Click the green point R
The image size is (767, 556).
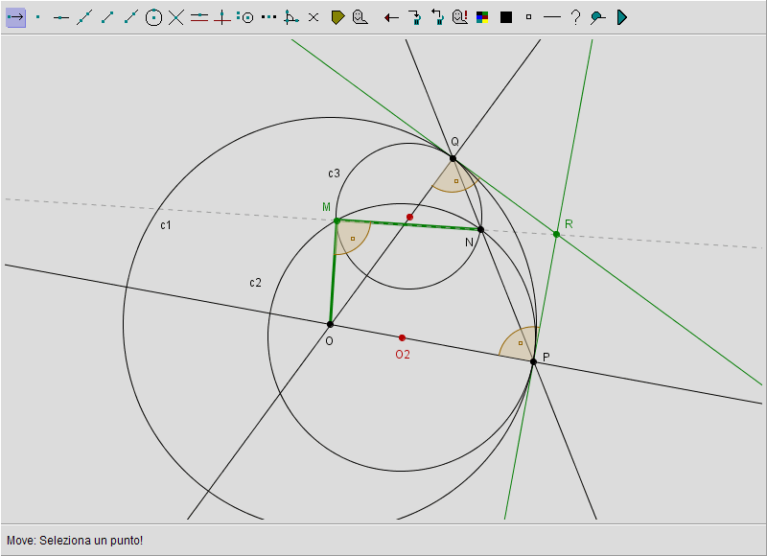pos(556,234)
